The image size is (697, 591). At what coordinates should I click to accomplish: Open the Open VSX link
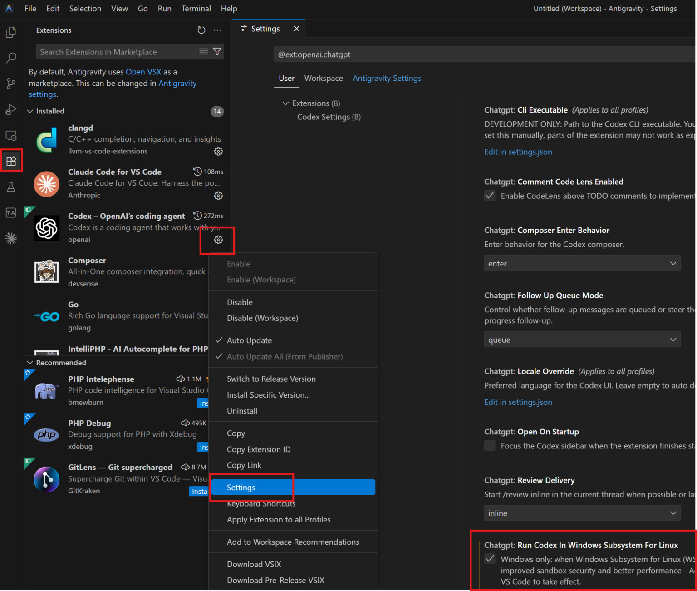click(x=143, y=72)
